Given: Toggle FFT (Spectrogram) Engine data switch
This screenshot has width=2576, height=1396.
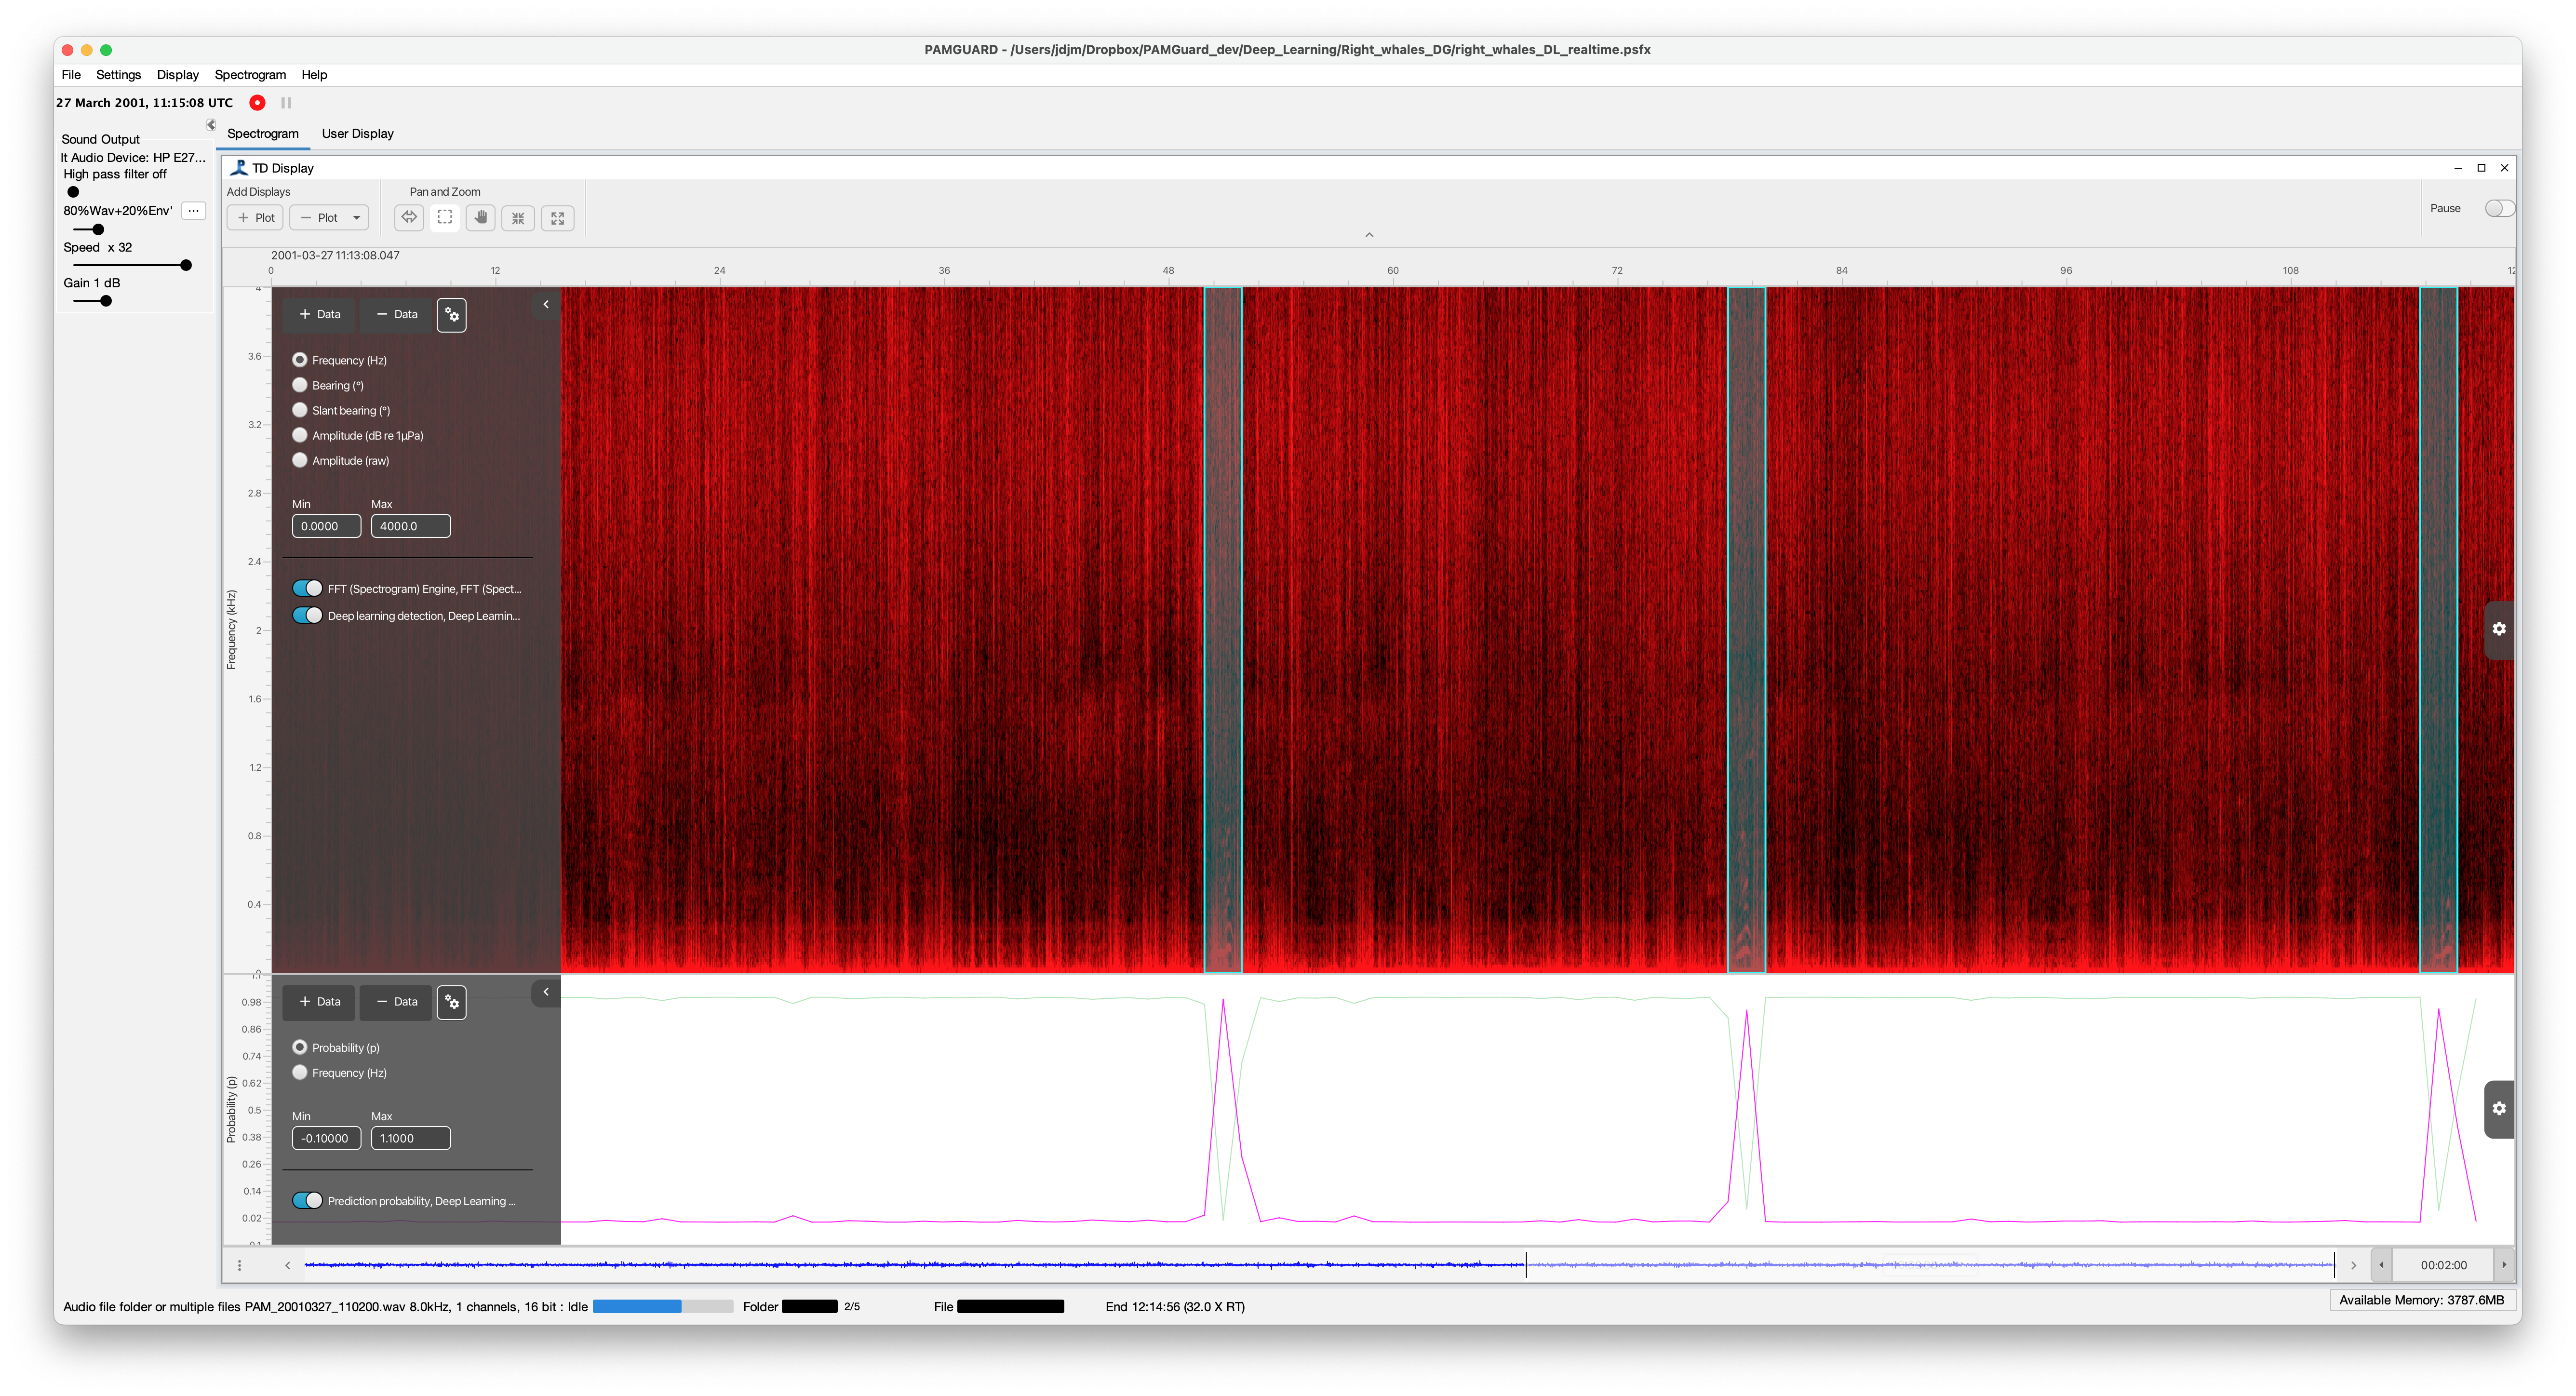Looking at the screenshot, I should (307, 588).
